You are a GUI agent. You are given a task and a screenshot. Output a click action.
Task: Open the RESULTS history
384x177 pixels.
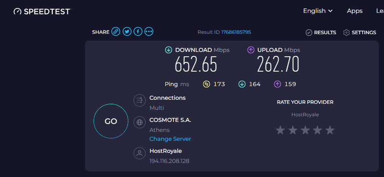(x=321, y=33)
